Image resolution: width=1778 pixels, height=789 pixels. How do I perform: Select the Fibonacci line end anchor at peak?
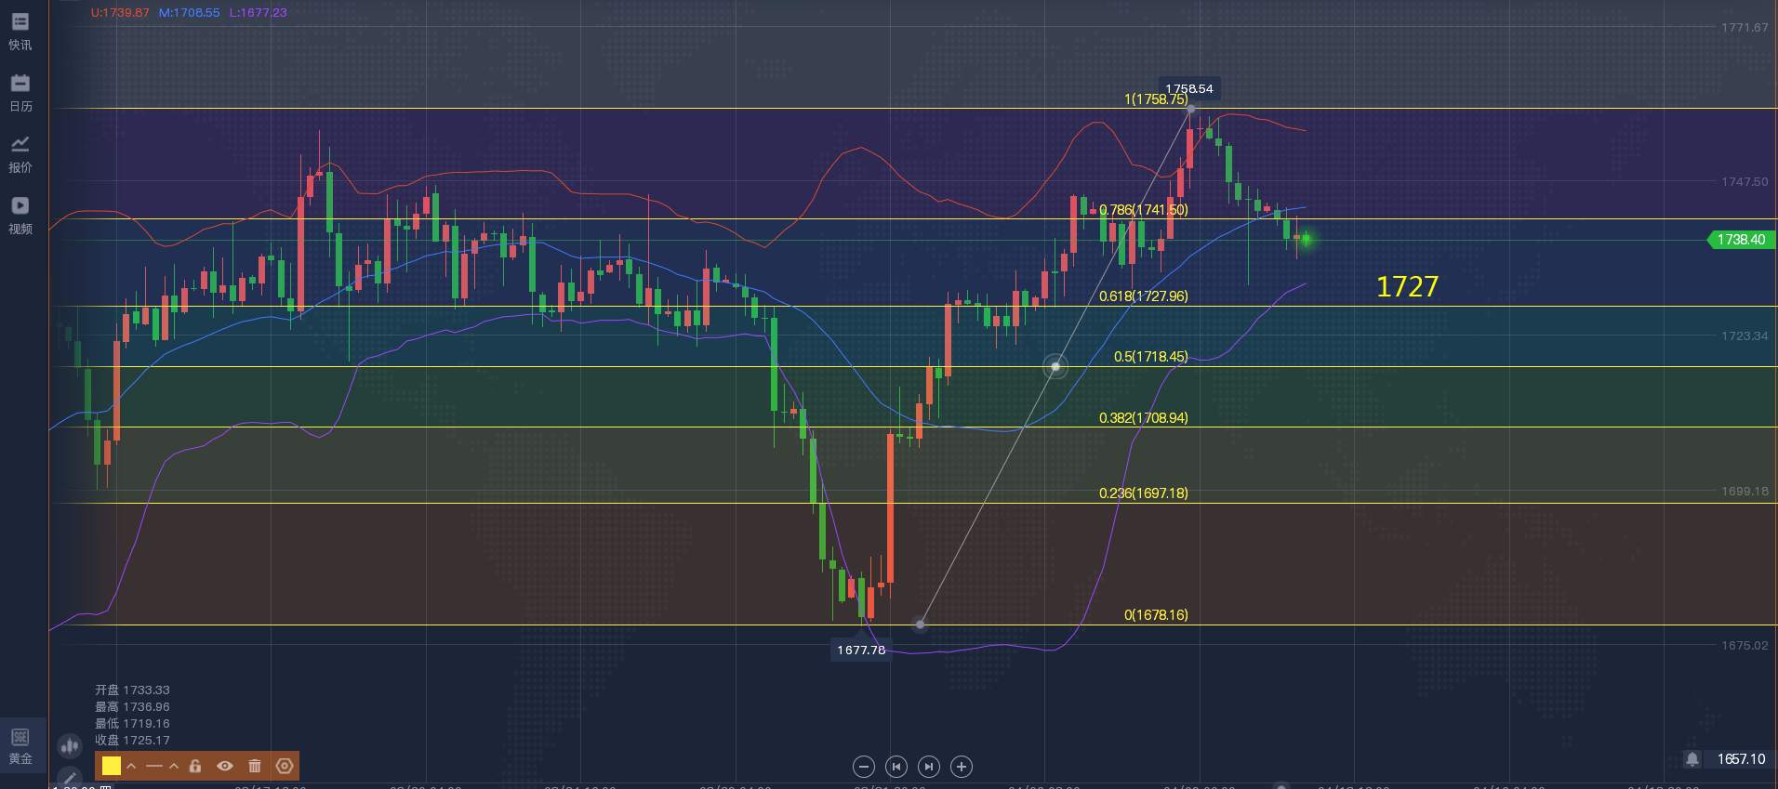(1191, 110)
